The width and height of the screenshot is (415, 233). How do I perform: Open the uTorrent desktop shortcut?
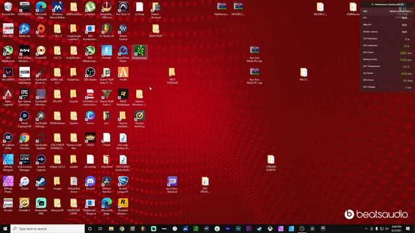(x=90, y=8)
